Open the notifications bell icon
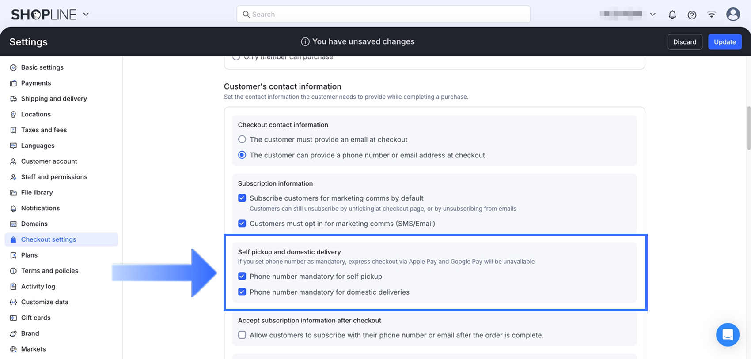This screenshot has width=751, height=359. 672,15
